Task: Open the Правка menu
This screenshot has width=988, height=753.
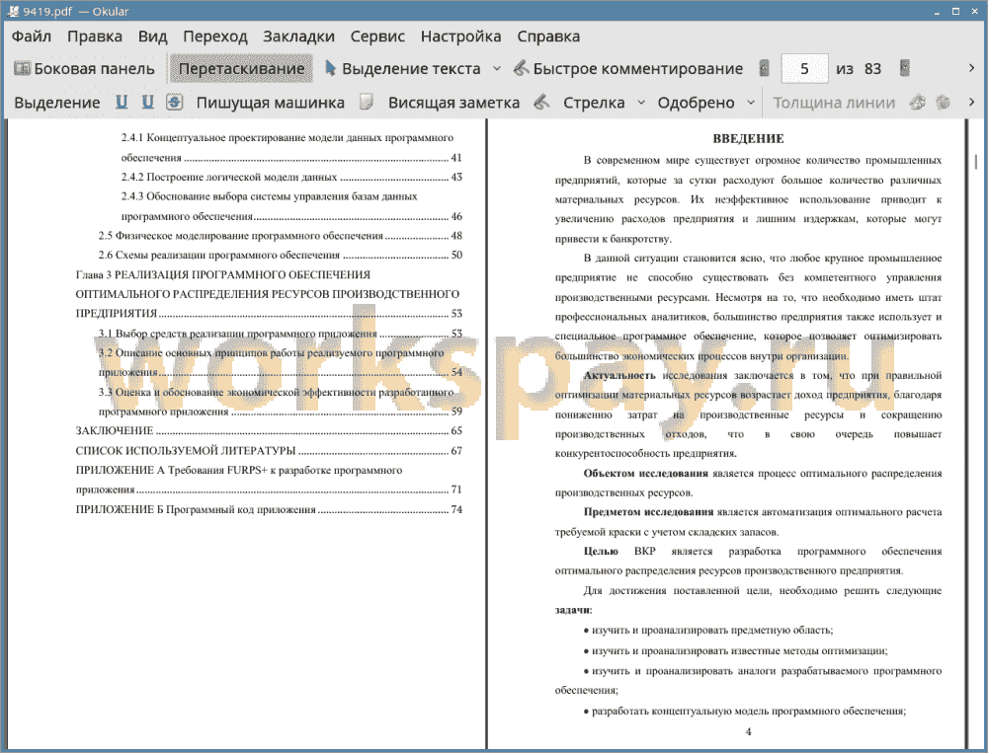Action: click(x=95, y=37)
